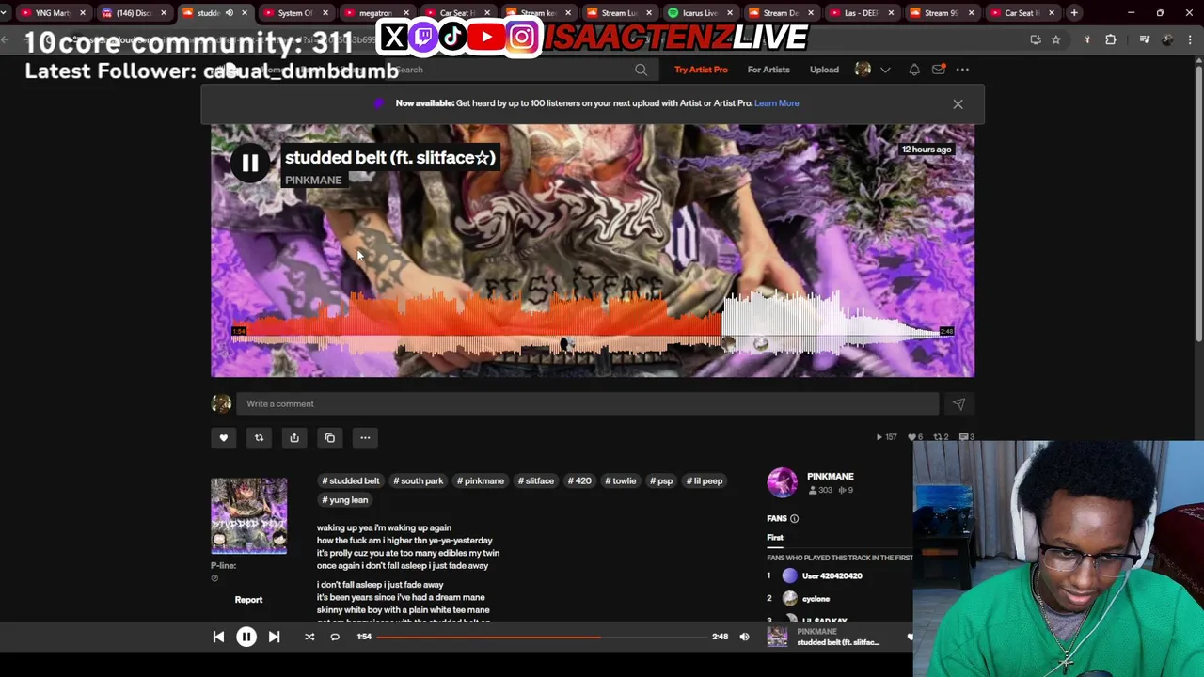
Task: Click the Write a comment field
Action: tap(588, 404)
